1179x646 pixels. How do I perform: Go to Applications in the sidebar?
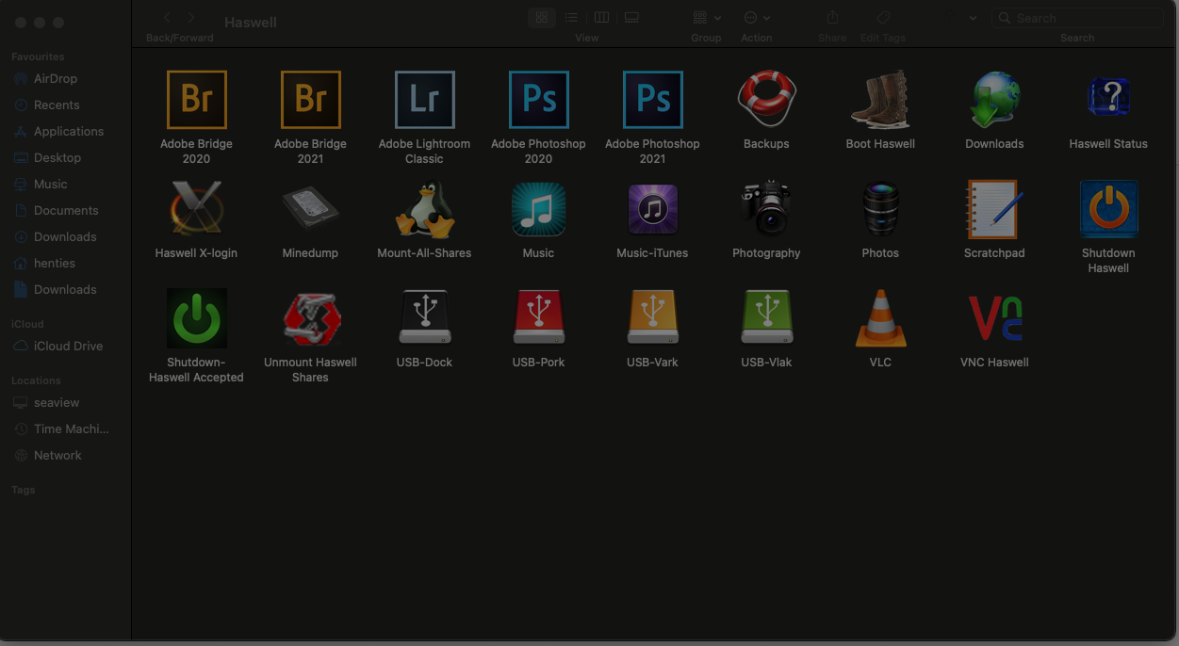coord(69,132)
